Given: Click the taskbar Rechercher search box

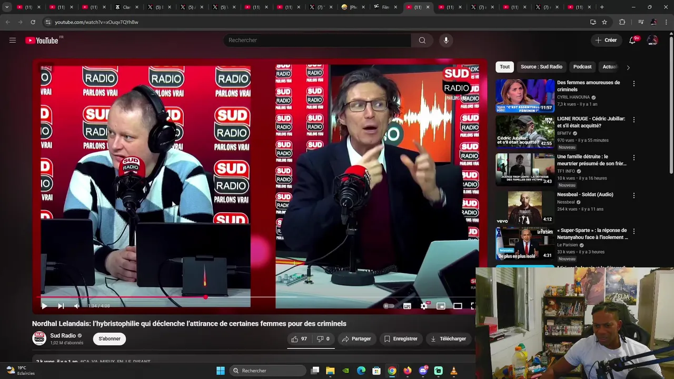Looking at the screenshot, I should point(267,371).
